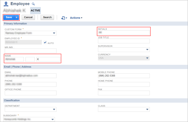Click the Save button

click(9, 17)
